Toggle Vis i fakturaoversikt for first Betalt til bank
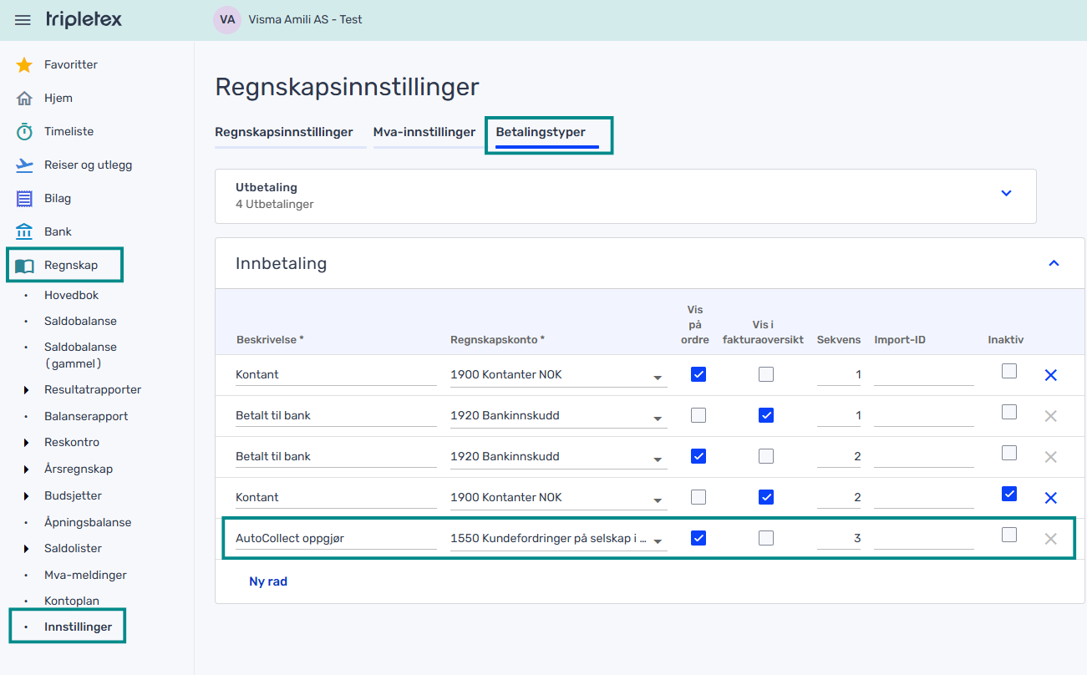The height and width of the screenshot is (675, 1087). coord(765,415)
